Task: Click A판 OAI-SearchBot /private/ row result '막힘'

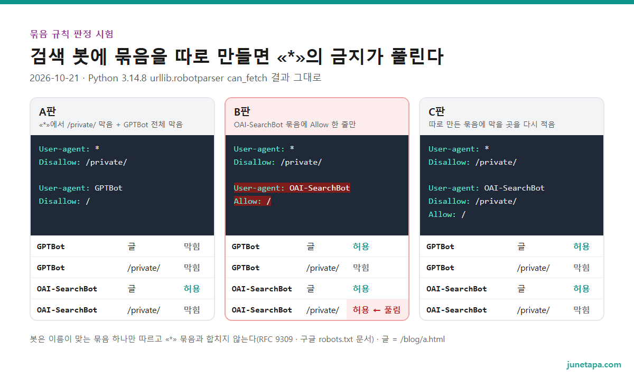Action: pos(192,310)
